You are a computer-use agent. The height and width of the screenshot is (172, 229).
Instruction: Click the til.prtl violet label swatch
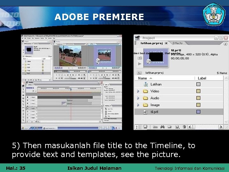198,112
